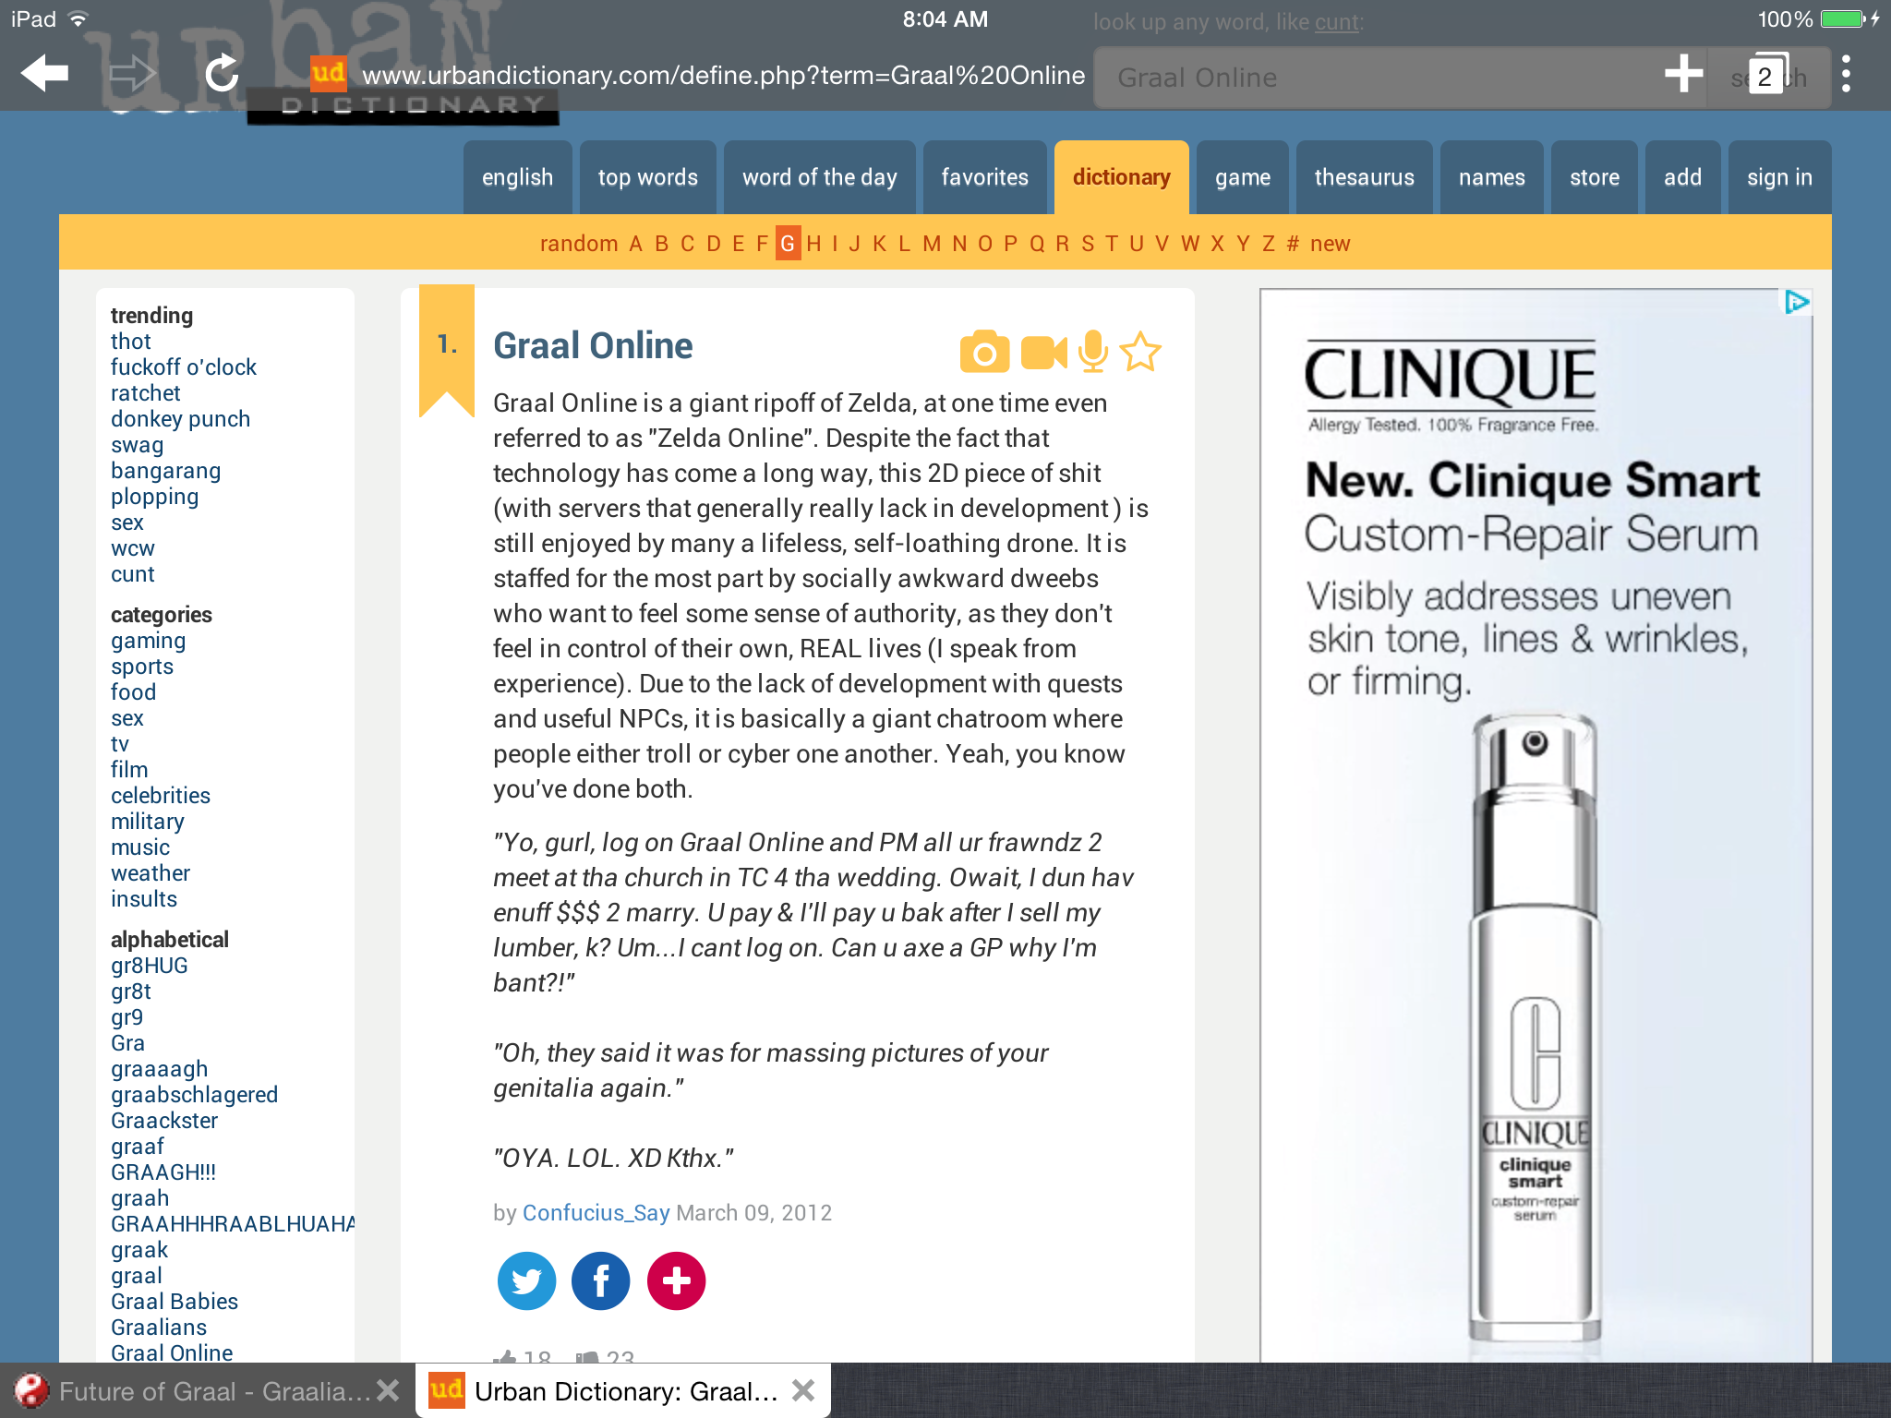Favorite the definition with star icon
The image size is (1891, 1418).
(1140, 351)
